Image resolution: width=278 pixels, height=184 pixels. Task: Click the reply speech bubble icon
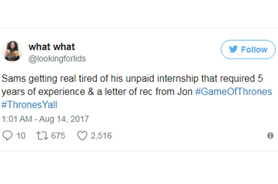[x=7, y=136]
